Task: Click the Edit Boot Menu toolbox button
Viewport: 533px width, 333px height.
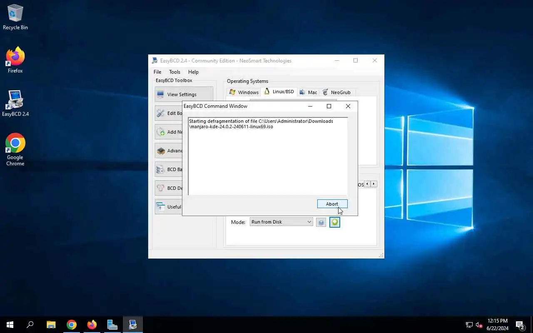Action: click(169, 113)
